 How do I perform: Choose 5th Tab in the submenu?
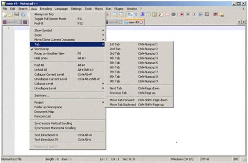pos(139,63)
